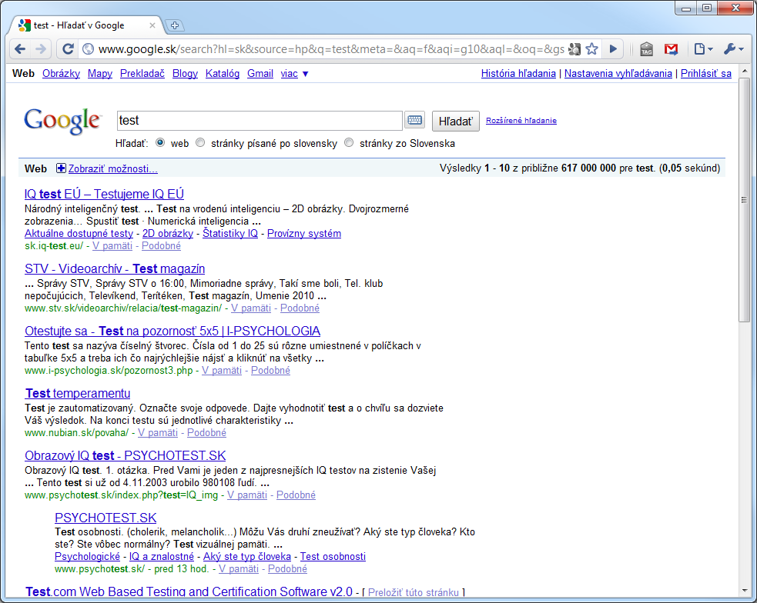This screenshot has width=757, height=603.
Task: Click the Hľadať search button
Action: [x=455, y=121]
